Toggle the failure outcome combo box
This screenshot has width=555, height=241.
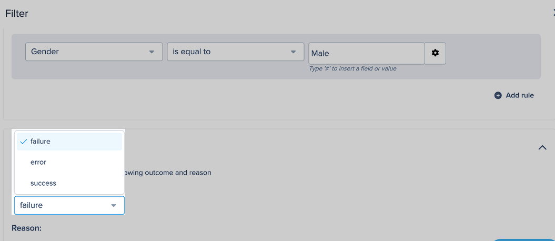pos(69,205)
